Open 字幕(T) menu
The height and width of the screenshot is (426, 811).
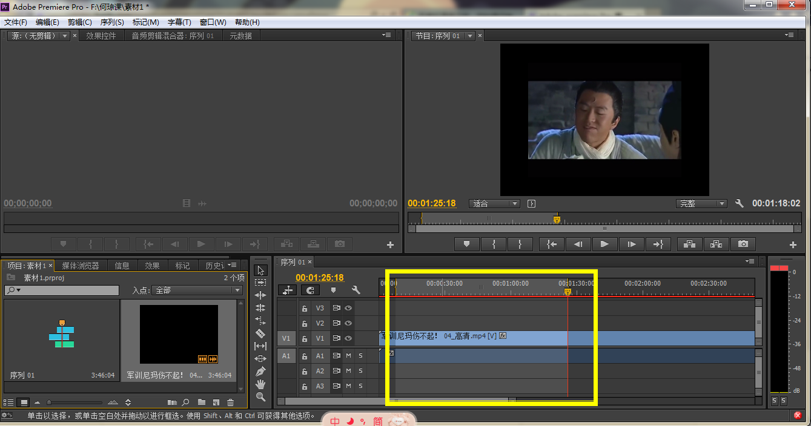pyautogui.click(x=179, y=22)
